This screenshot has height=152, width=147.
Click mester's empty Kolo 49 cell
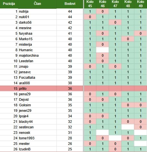click(x=141, y=144)
